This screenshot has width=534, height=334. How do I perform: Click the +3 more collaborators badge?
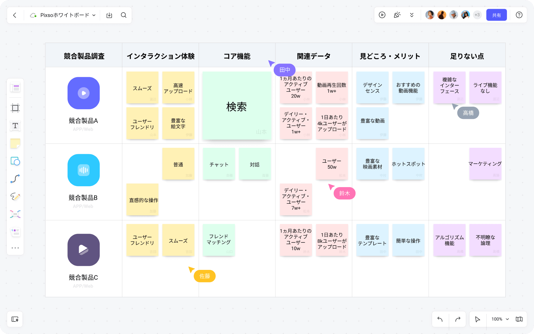[x=477, y=15]
